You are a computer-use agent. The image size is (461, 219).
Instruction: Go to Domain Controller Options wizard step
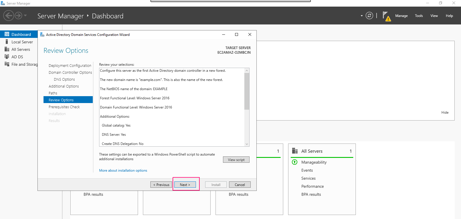70,72
